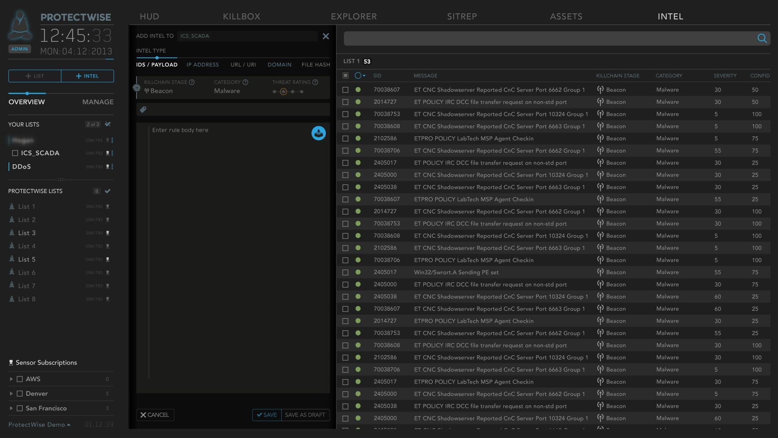This screenshot has width=778, height=438.
Task: Open the MANAGE tab
Action: click(98, 102)
